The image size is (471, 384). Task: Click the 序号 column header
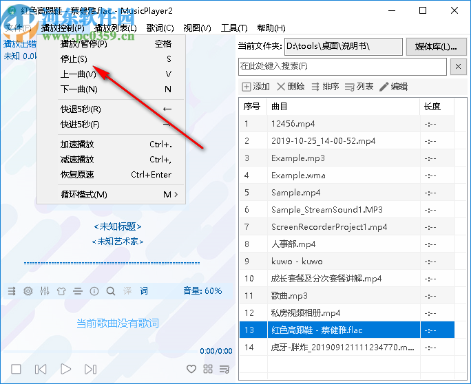click(253, 107)
